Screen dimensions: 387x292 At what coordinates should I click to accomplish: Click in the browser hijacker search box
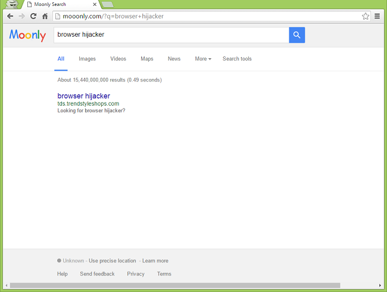click(x=171, y=35)
